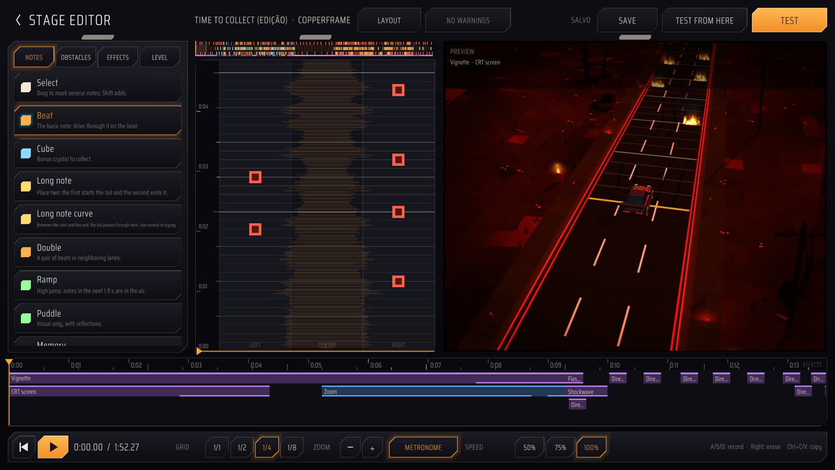Set playback speed to 75%
The image size is (835, 470).
coord(560,448)
